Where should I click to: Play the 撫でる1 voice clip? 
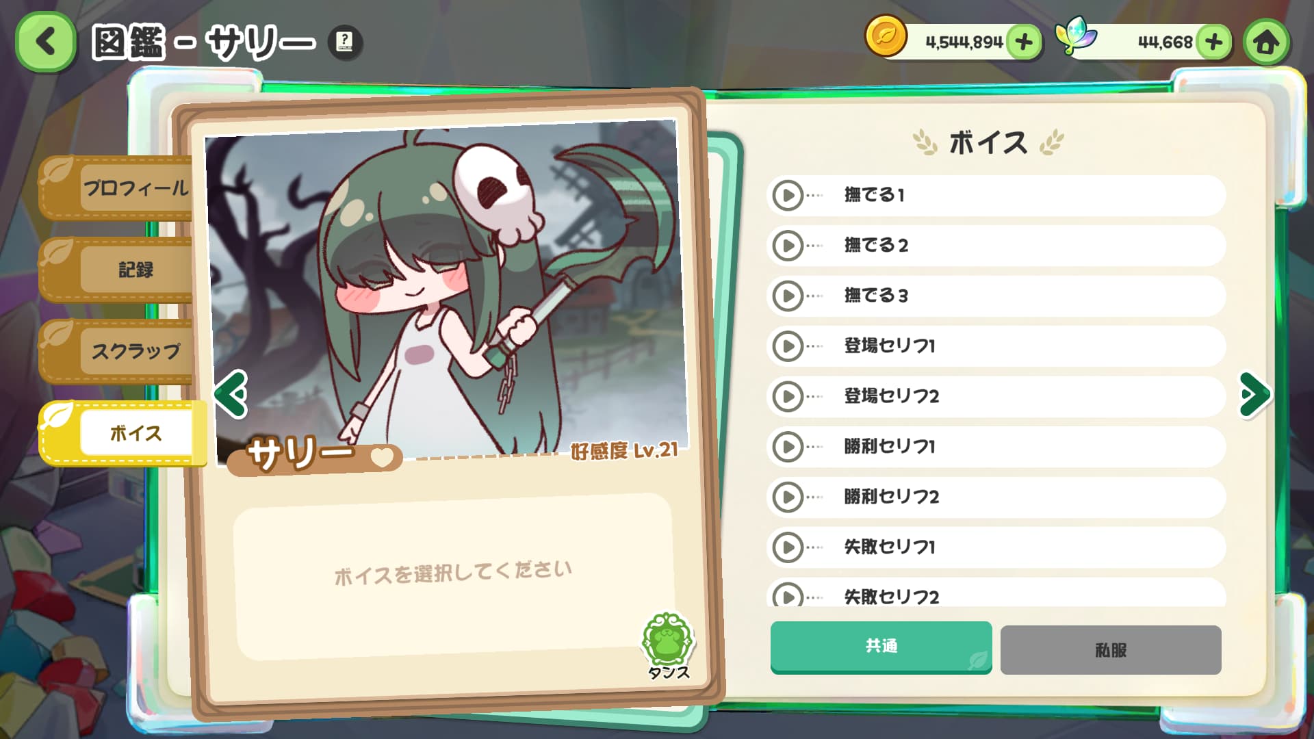(788, 196)
